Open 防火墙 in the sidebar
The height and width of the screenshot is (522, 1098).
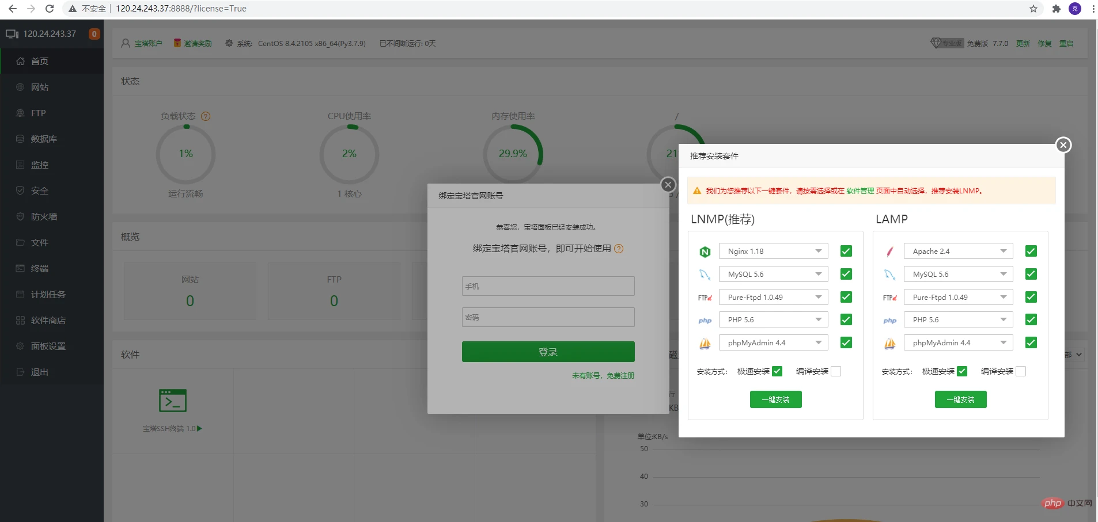point(52,216)
